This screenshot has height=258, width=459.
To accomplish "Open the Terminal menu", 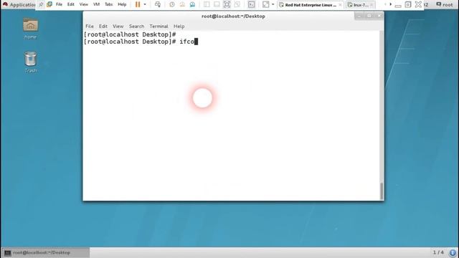I will coord(158,27).
